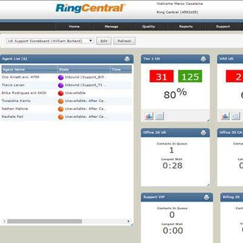The width and height of the screenshot is (243, 243).
Task: Click the Support VIP printer icon
Action: tap(207, 197)
